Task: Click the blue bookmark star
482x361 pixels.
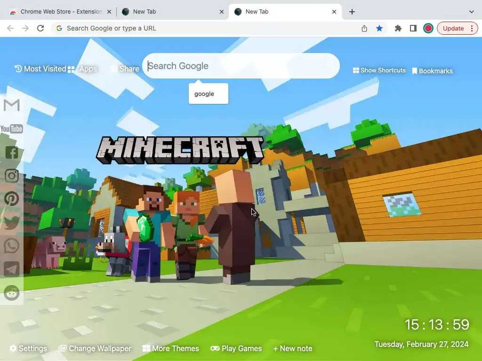Action: [379, 28]
